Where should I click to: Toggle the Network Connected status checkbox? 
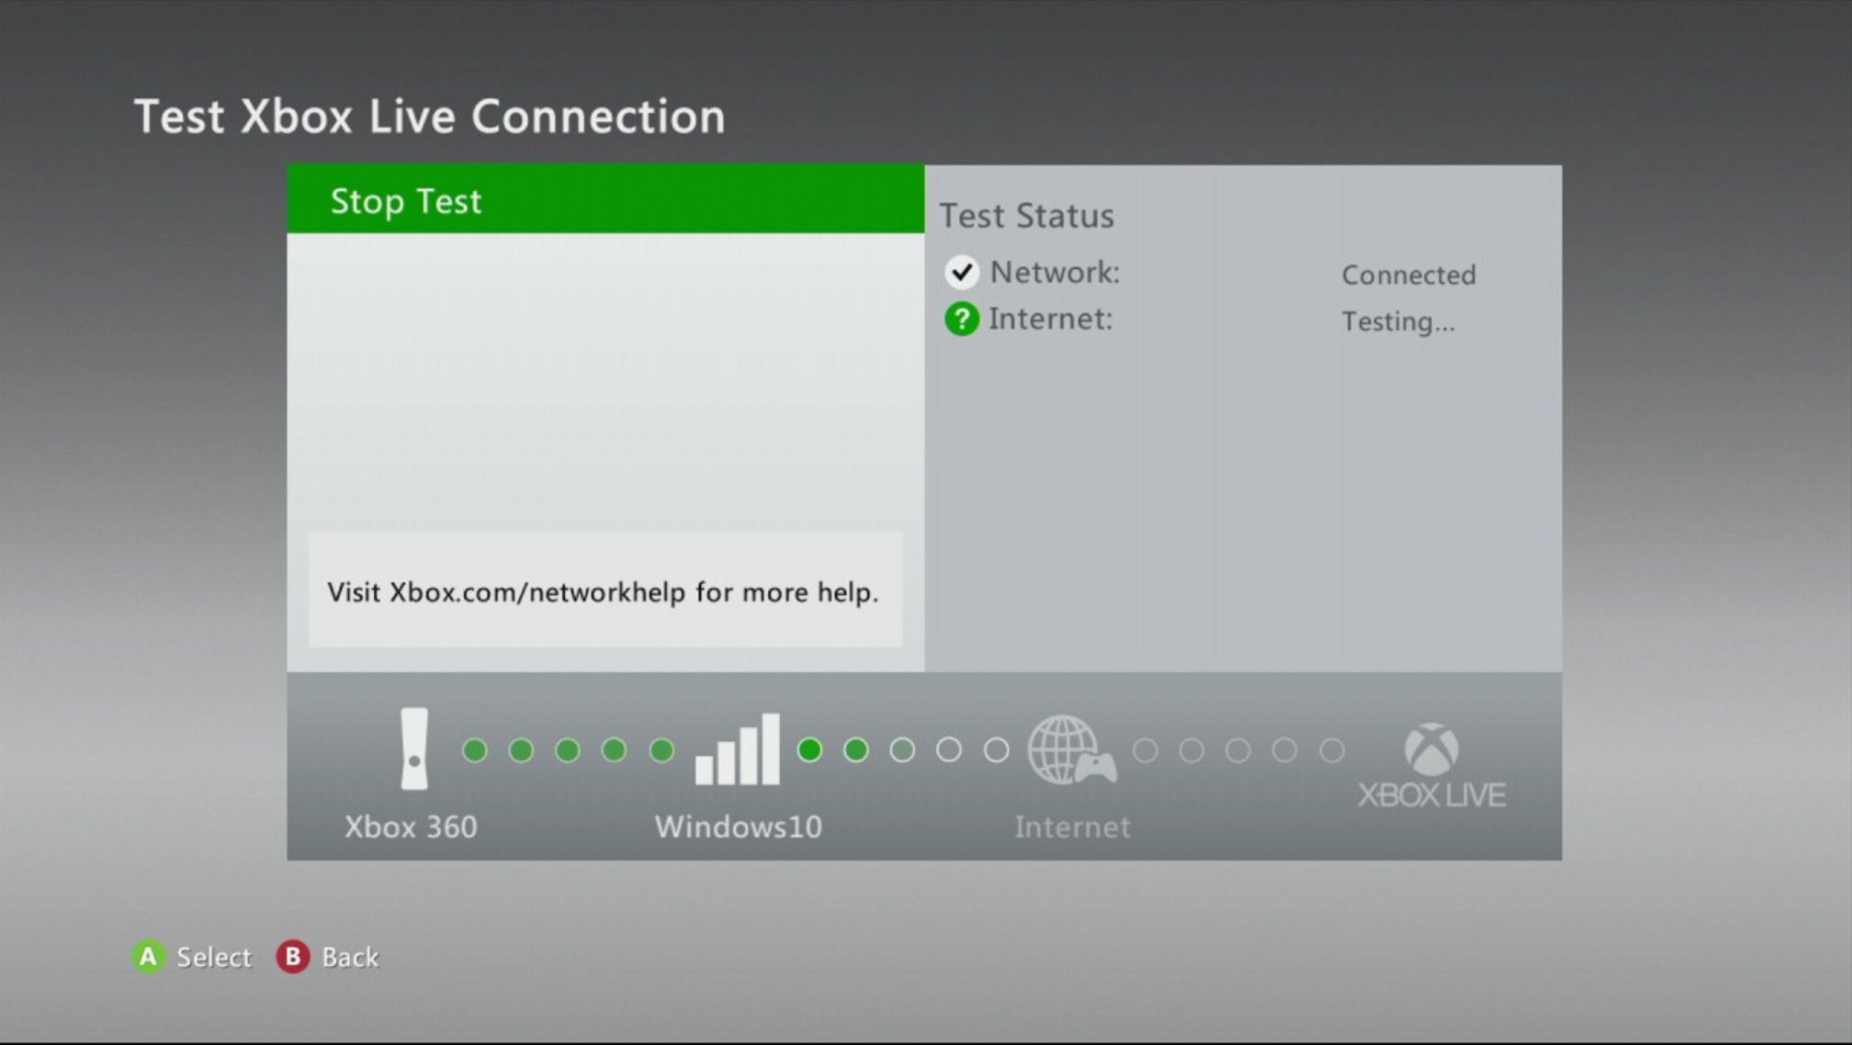[x=963, y=271]
